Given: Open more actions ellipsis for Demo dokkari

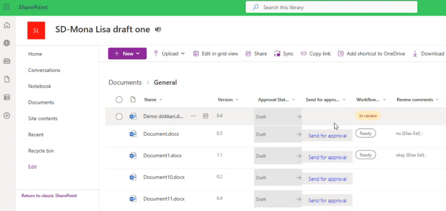Looking at the screenshot, I should 194,116.
